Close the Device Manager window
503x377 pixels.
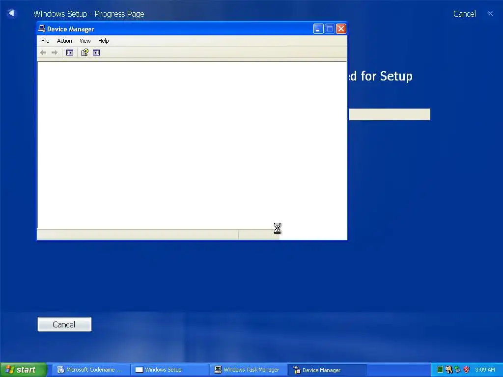[341, 29]
